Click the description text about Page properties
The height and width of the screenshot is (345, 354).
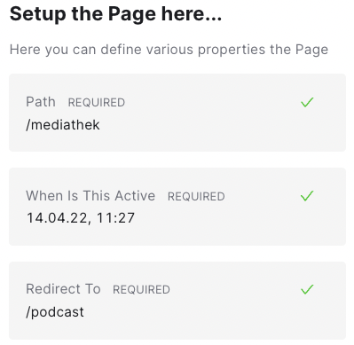[x=169, y=50]
